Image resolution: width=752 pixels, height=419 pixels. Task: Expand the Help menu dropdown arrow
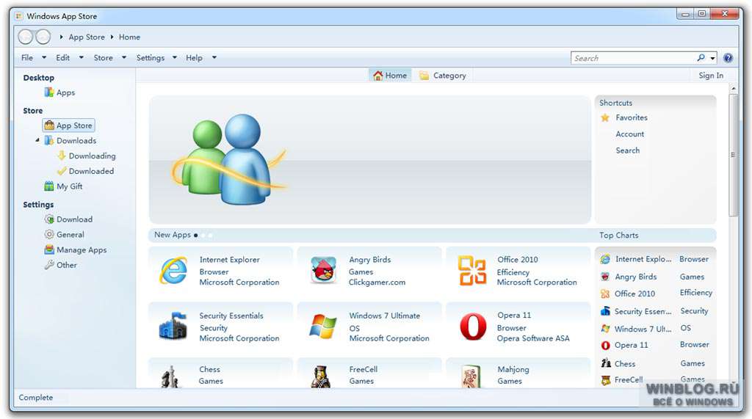click(214, 57)
